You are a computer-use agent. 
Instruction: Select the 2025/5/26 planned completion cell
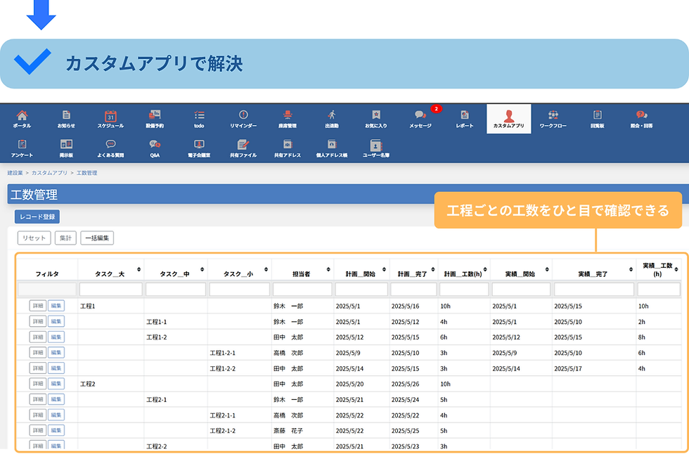tap(413, 384)
